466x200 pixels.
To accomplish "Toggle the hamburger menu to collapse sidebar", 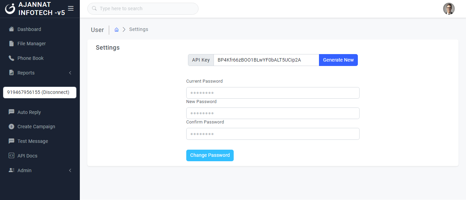I will click(x=71, y=9).
